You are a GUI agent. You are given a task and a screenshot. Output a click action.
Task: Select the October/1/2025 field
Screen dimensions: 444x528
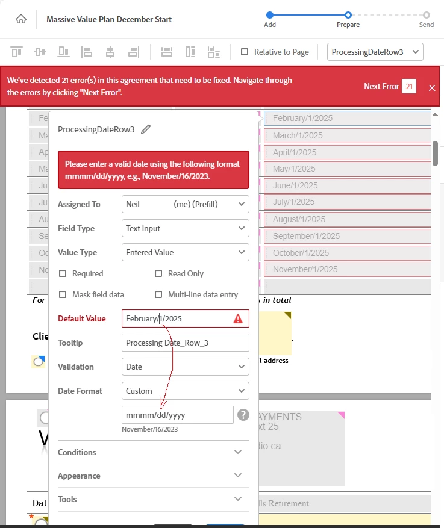pyautogui.click(x=348, y=253)
